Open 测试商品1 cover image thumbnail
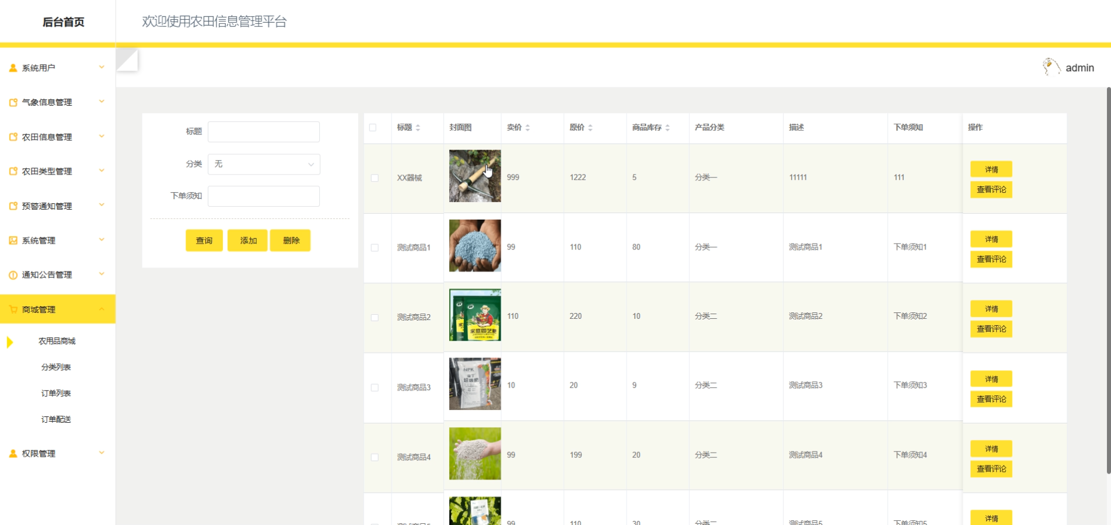 [x=475, y=245]
